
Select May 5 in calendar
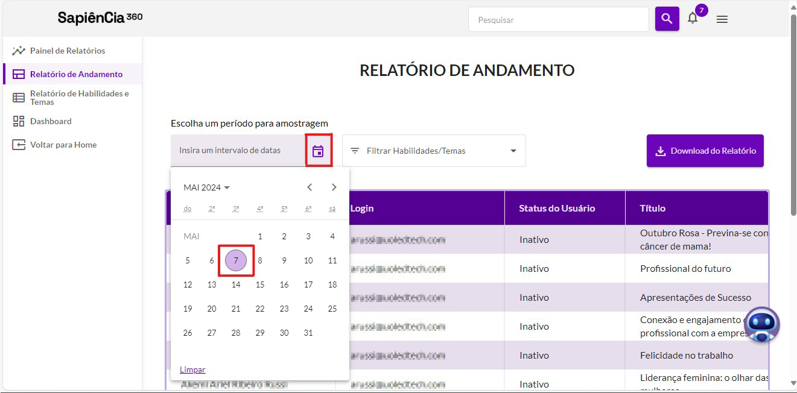(188, 260)
